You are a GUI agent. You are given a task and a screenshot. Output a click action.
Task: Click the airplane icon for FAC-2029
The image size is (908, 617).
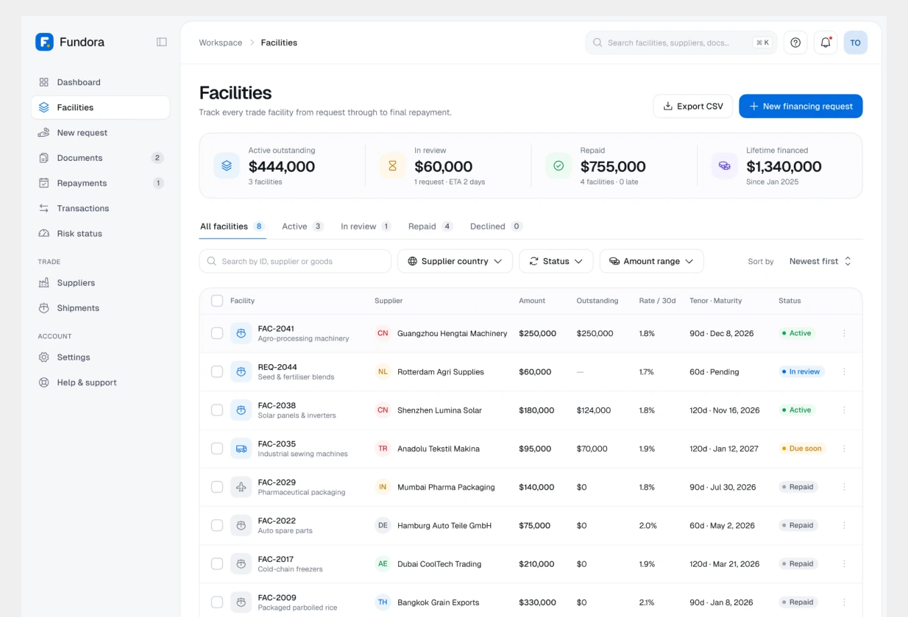point(241,487)
